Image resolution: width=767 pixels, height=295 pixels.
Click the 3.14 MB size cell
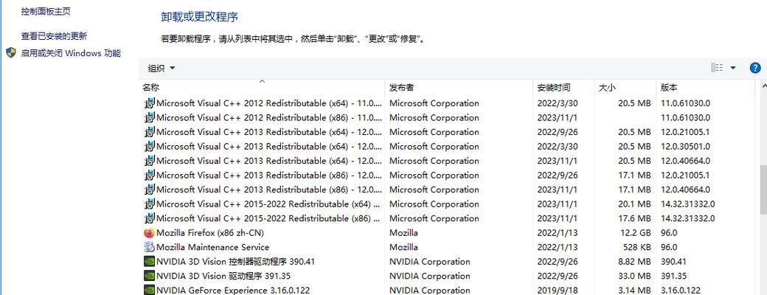pos(634,290)
